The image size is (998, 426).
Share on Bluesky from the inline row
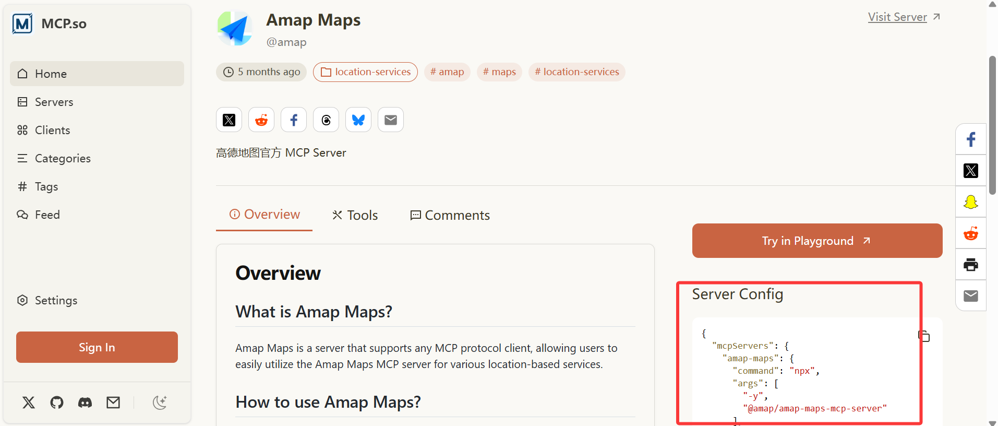[358, 120]
